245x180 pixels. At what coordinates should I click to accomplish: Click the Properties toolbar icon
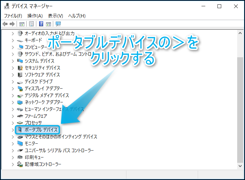pos(31,24)
